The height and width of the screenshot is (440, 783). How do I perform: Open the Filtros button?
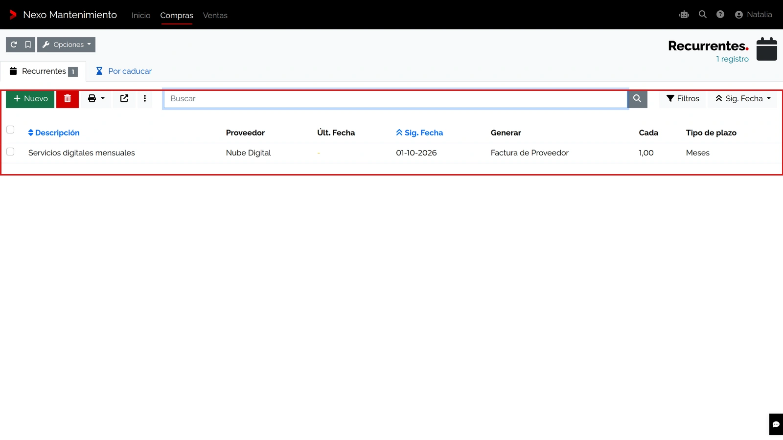point(683,99)
